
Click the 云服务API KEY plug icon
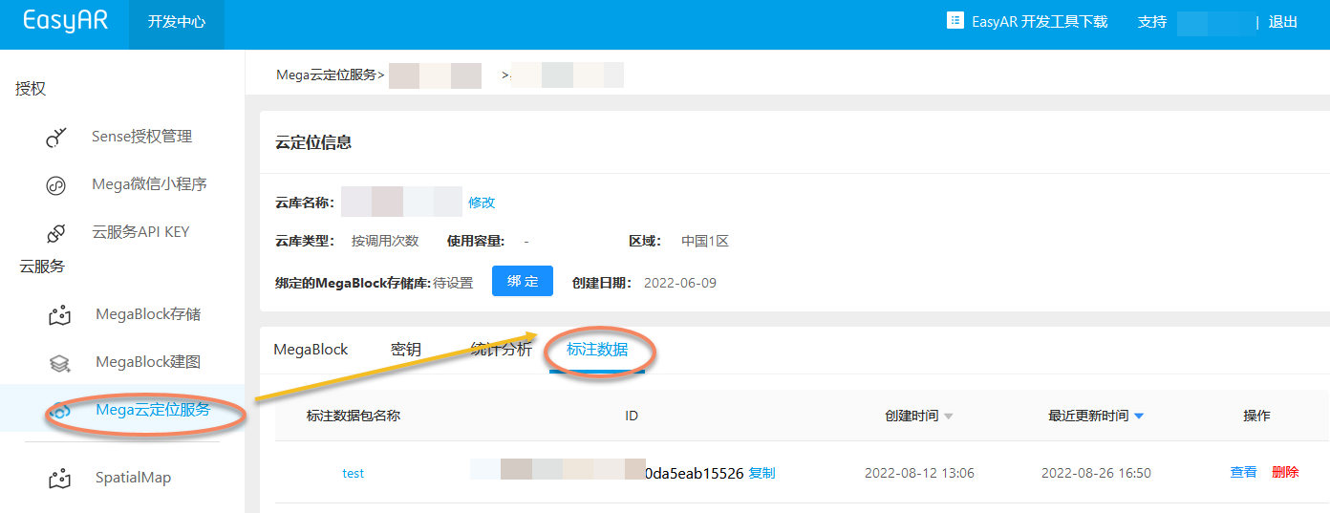56,233
